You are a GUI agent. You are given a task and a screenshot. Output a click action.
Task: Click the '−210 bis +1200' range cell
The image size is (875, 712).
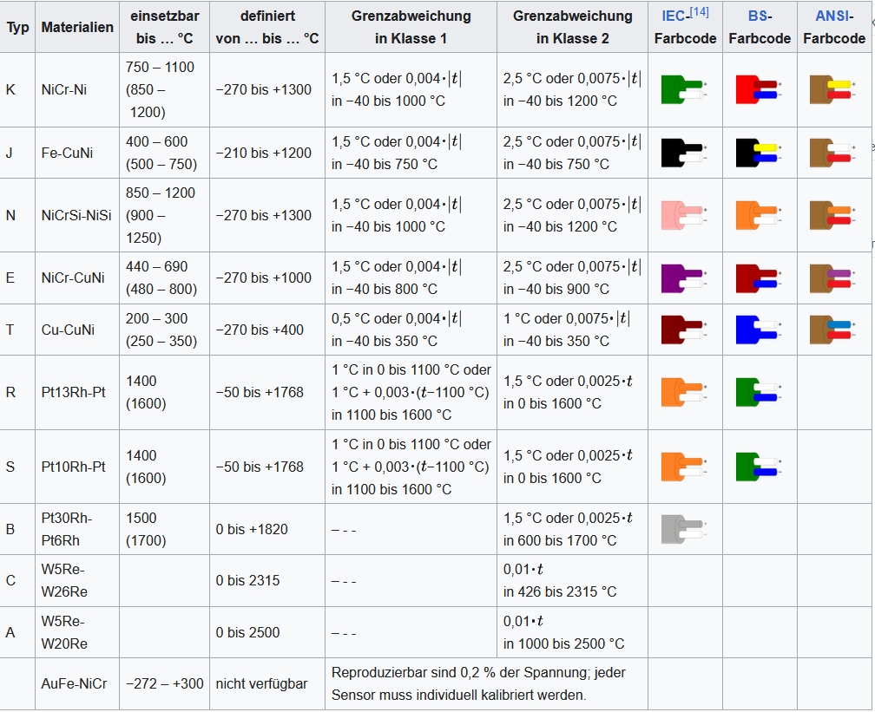click(267, 153)
